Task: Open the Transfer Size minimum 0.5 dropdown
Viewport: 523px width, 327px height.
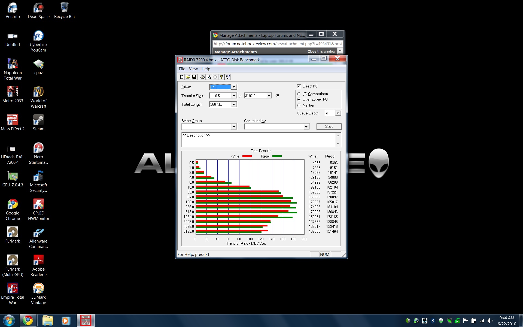Action: point(234,96)
